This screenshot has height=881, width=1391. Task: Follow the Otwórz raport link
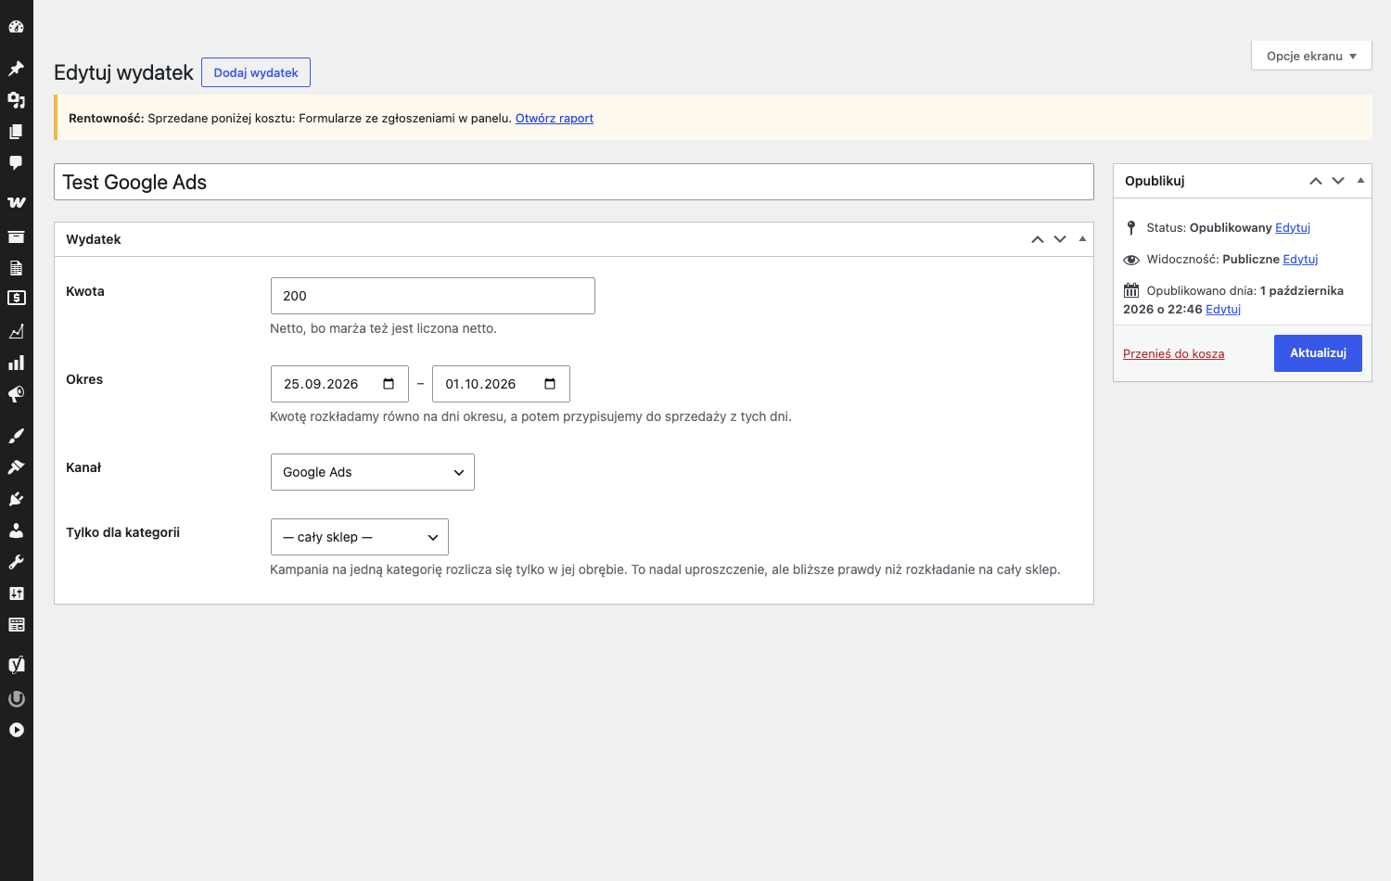555,118
